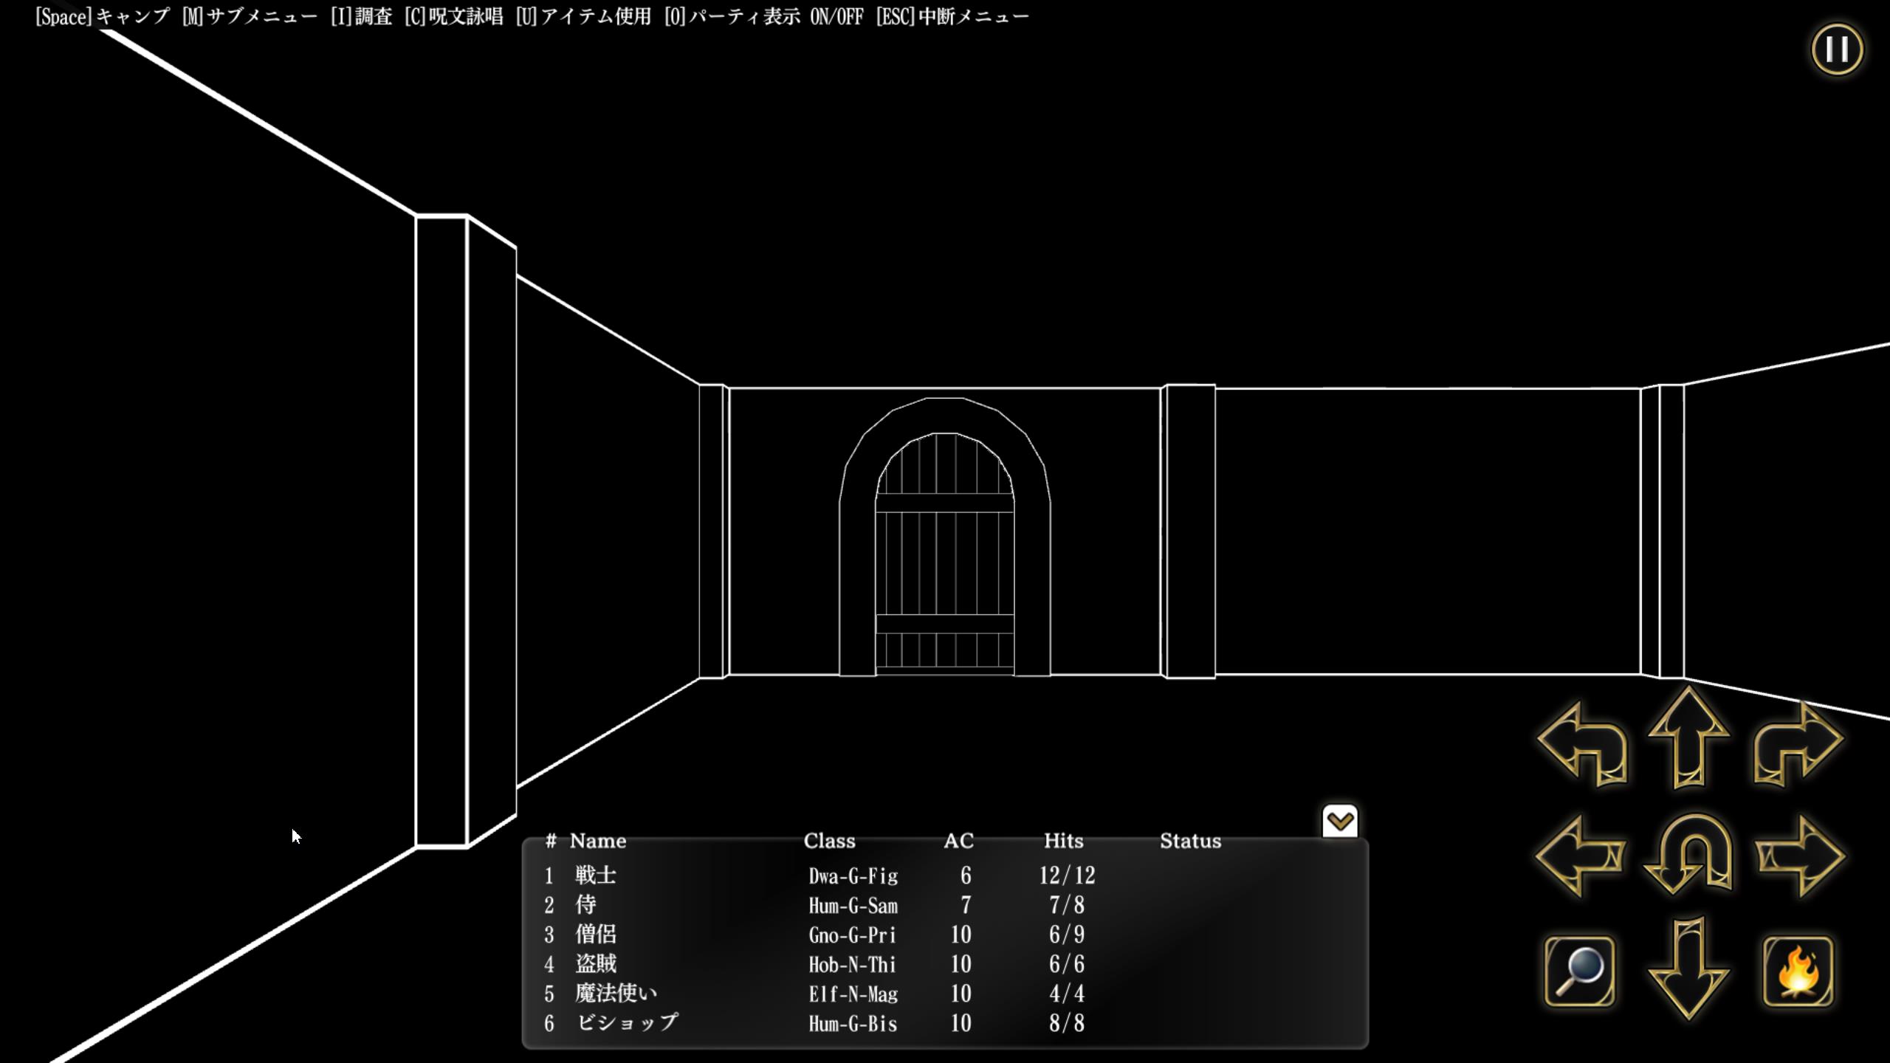Move forward with the up arrow
Viewport: 1890px width, 1063px height.
1688,737
